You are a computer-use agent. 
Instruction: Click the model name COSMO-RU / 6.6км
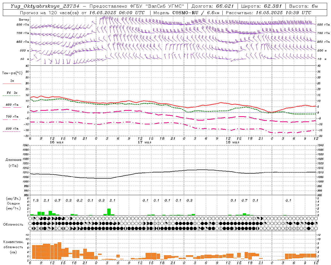(196, 13)
